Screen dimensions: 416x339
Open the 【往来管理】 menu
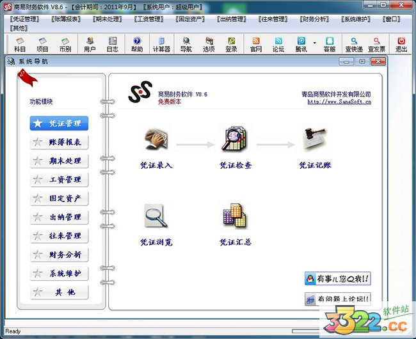tap(273, 19)
